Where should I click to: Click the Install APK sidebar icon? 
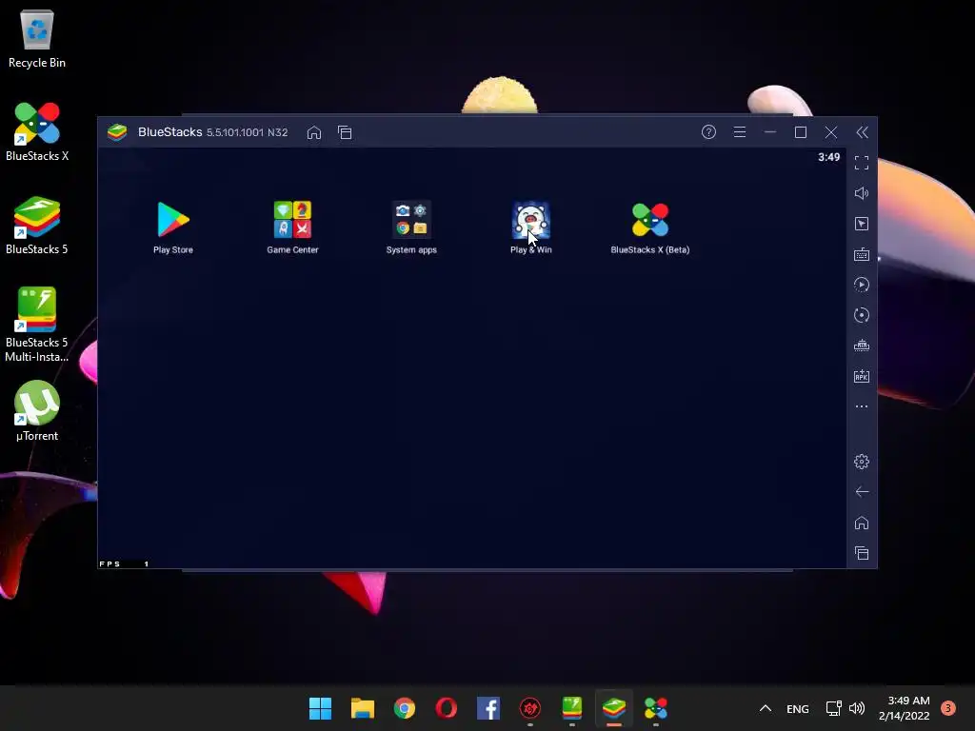[x=861, y=376]
